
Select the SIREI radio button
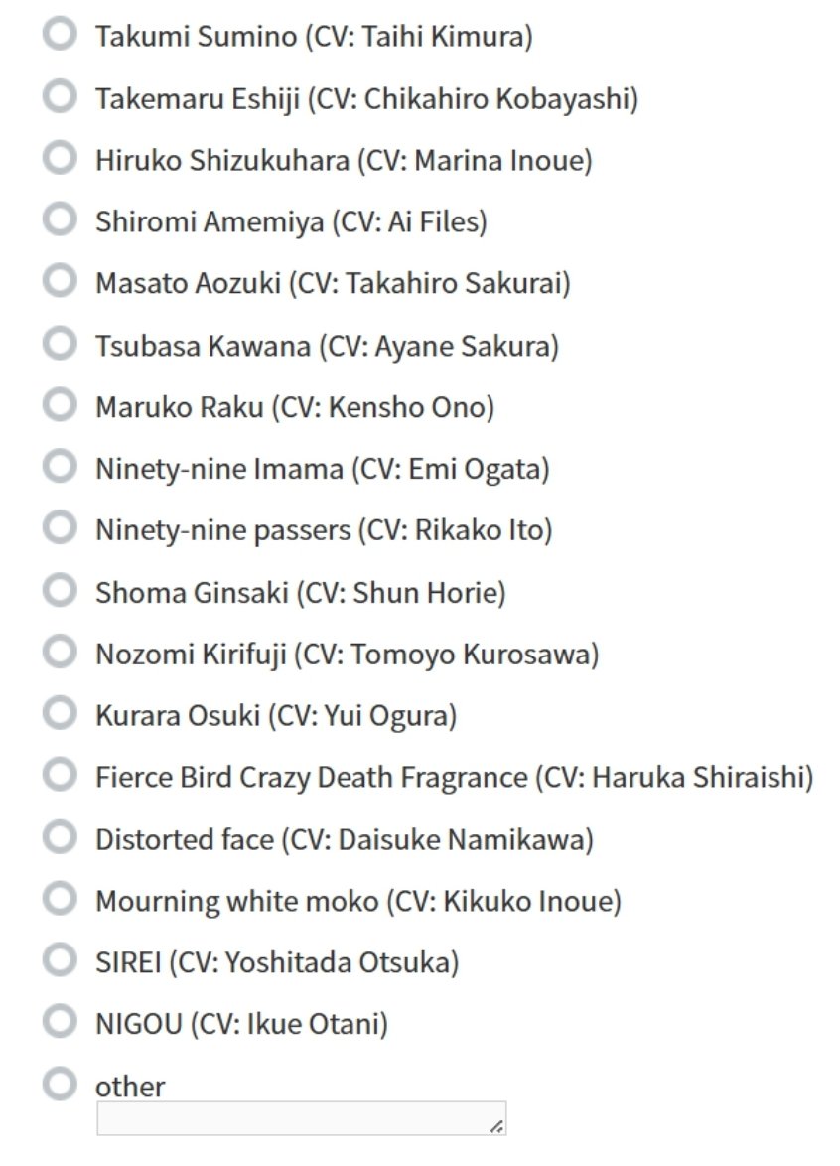tap(60, 960)
